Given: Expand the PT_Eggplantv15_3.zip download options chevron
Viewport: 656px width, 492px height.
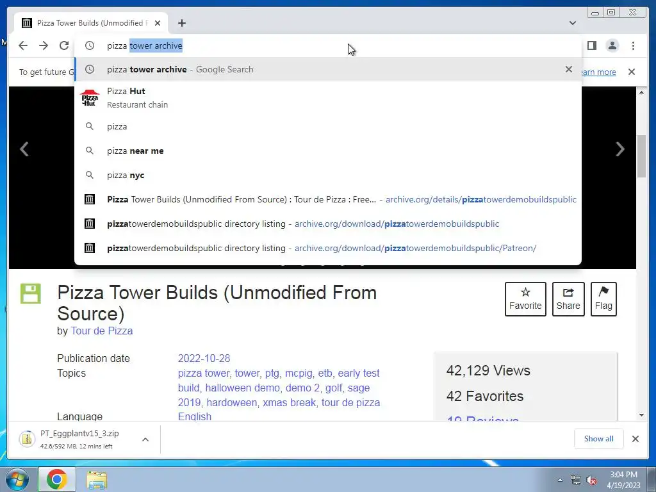Looking at the screenshot, I should pyautogui.click(x=145, y=439).
